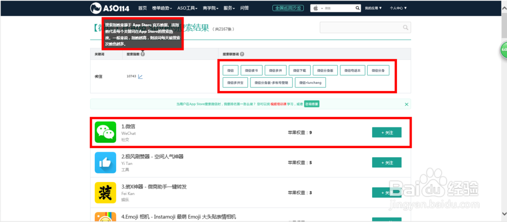
Task: Click the ASO114 rhino logo
Action: (x=110, y=8)
